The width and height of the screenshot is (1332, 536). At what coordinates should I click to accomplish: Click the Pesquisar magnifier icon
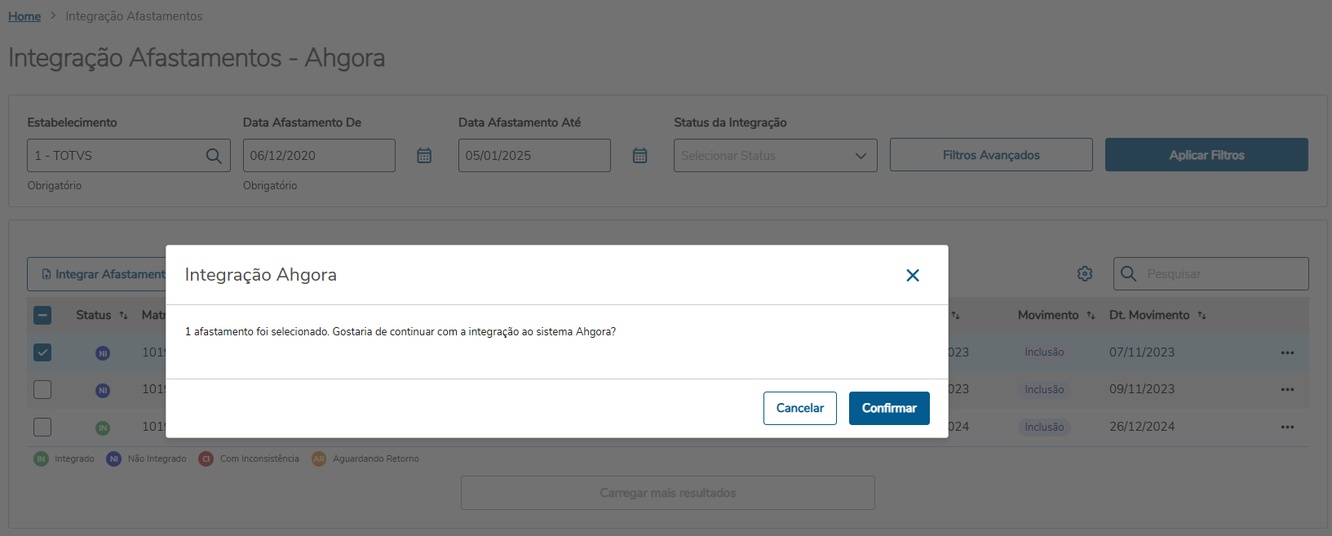[x=1129, y=274]
